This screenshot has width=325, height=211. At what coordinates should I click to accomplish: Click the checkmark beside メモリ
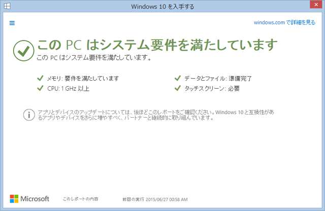click(40, 78)
